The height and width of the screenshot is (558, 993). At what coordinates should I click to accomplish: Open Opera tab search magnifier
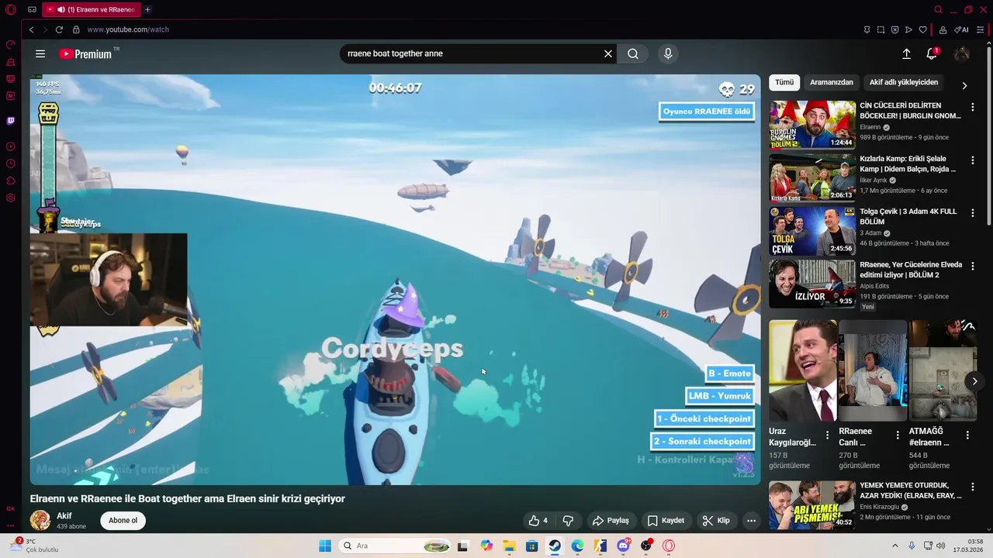938,9
